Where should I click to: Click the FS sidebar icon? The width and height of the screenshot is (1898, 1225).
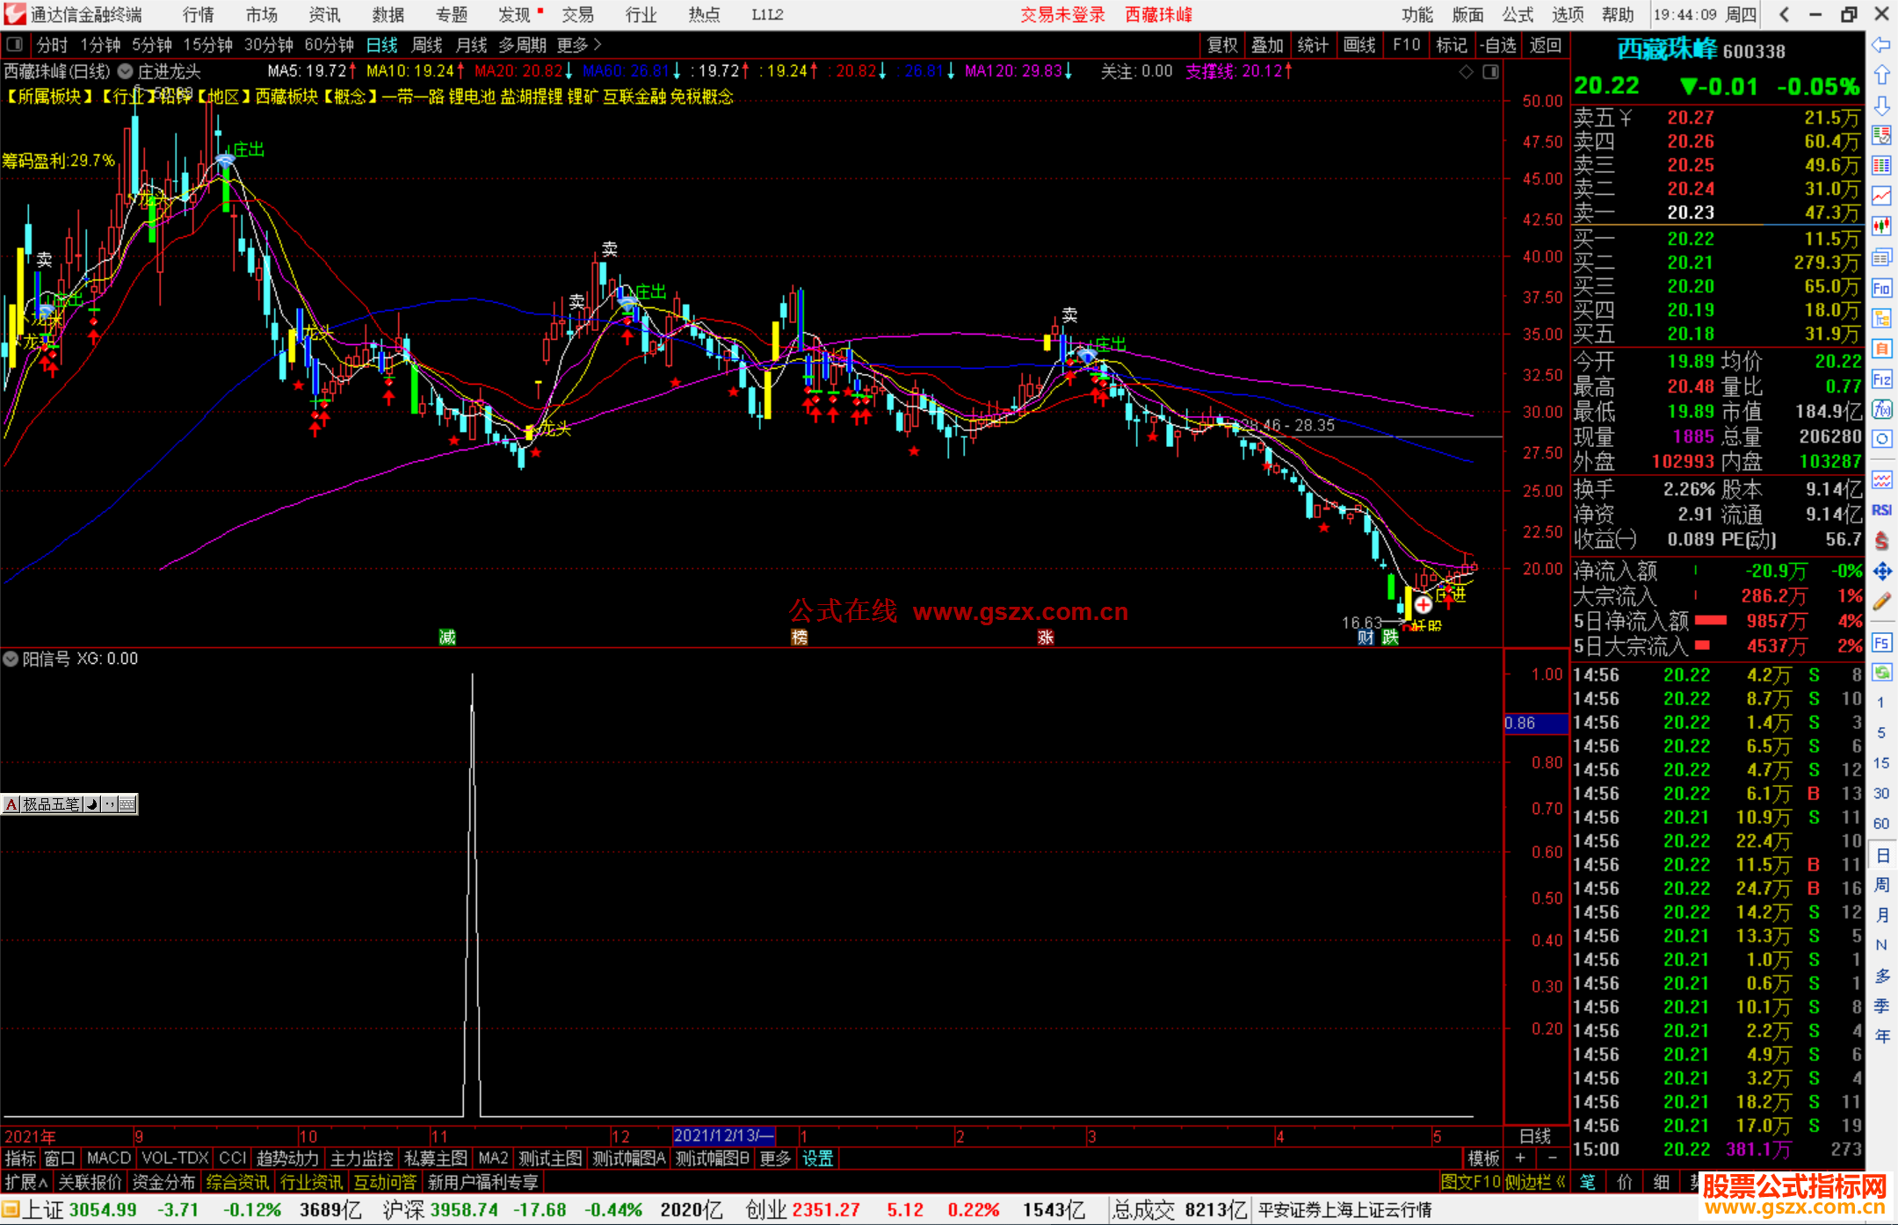[1881, 643]
